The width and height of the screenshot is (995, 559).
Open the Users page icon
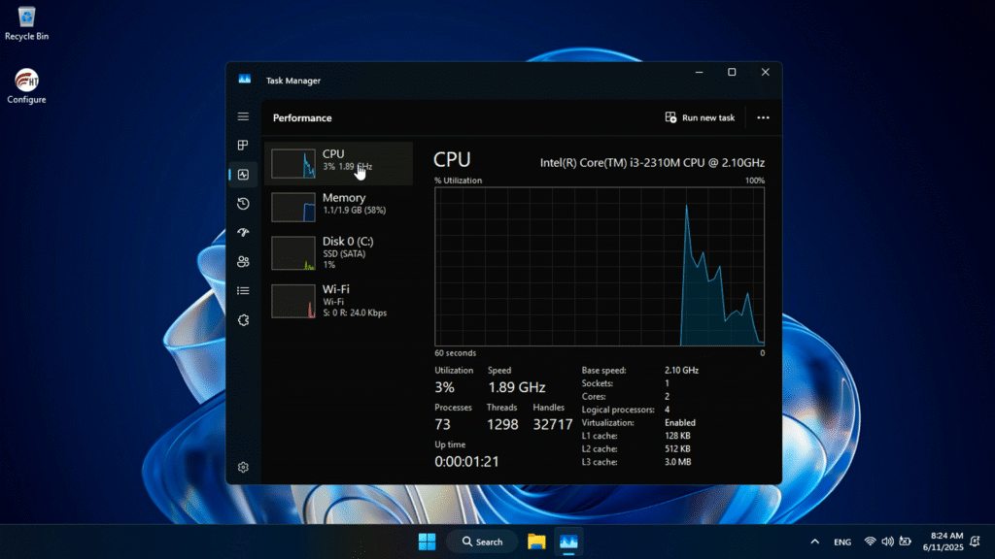243,262
